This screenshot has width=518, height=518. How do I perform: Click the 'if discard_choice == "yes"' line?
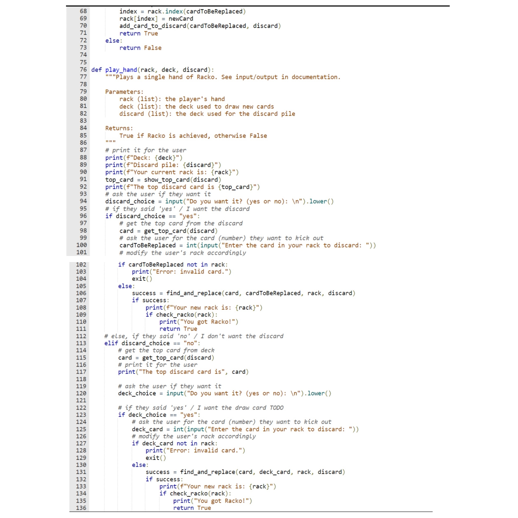point(152,216)
